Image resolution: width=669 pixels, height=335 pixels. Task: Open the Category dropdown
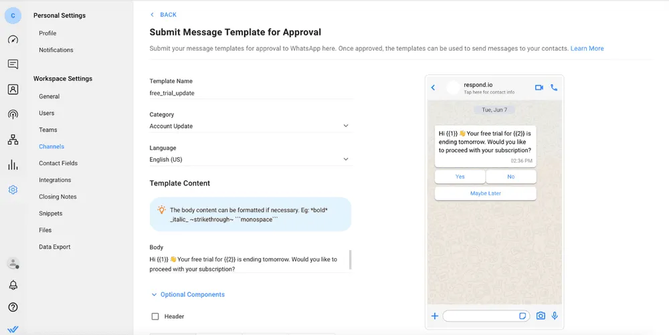pos(251,126)
